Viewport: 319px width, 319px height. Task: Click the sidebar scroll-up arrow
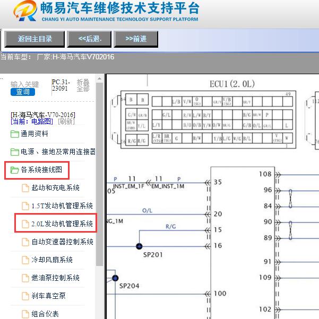point(99,79)
